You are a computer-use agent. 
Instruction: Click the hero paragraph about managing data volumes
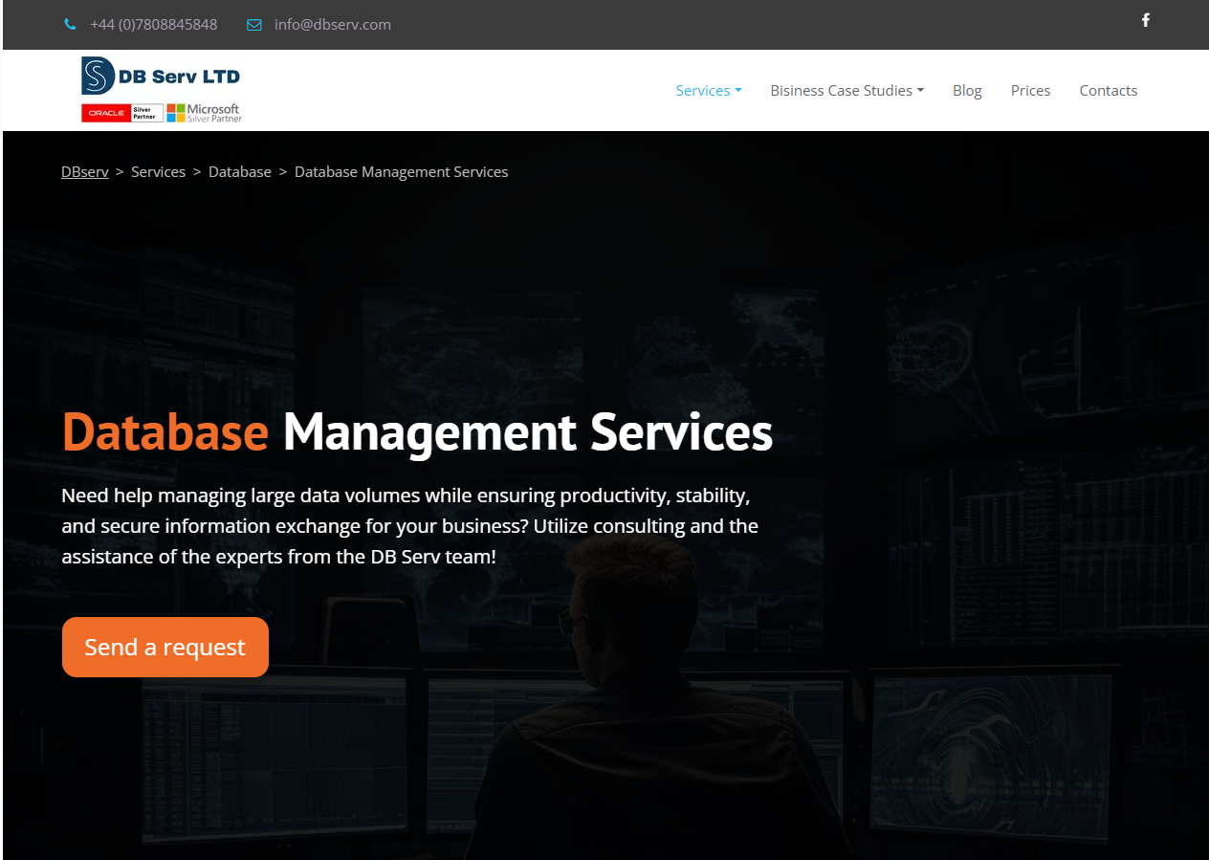(x=409, y=526)
